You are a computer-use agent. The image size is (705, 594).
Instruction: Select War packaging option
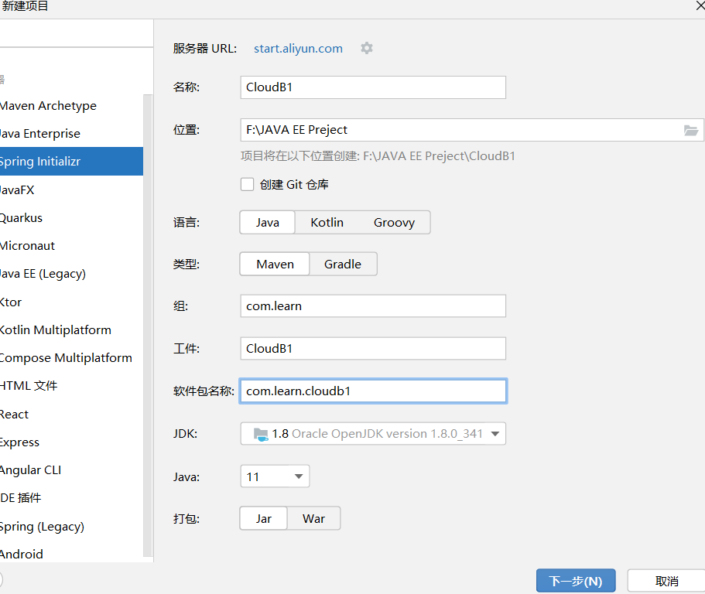click(313, 518)
